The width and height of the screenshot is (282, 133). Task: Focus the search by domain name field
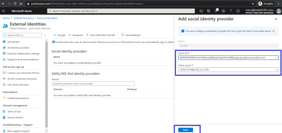(93, 84)
